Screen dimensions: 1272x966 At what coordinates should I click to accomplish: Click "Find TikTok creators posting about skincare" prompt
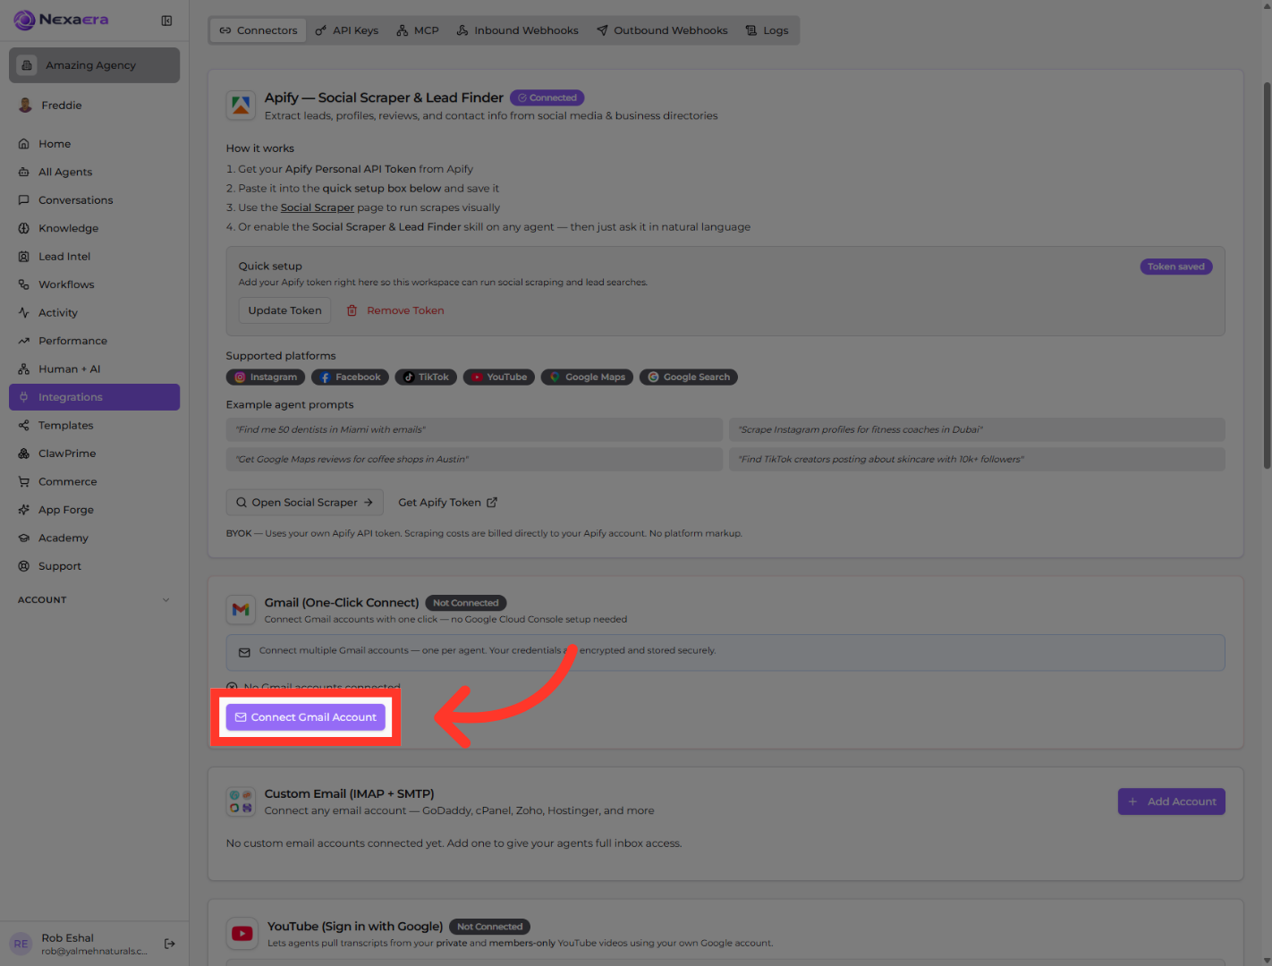coord(977,459)
